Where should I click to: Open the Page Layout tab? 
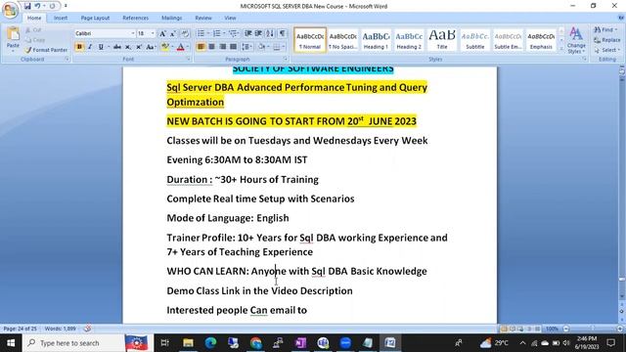95,18
